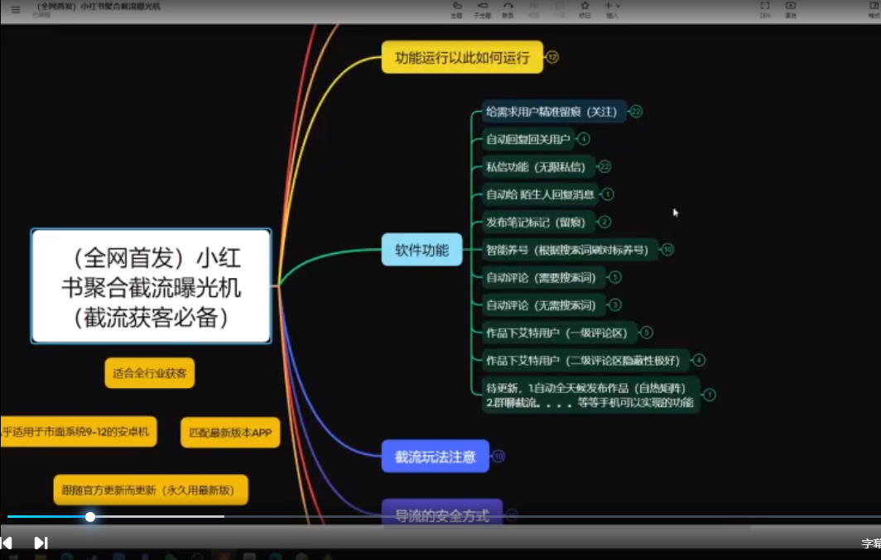Enter ZEN mode from the toolbar
This screenshot has height=560, width=881.
pyautogui.click(x=765, y=10)
